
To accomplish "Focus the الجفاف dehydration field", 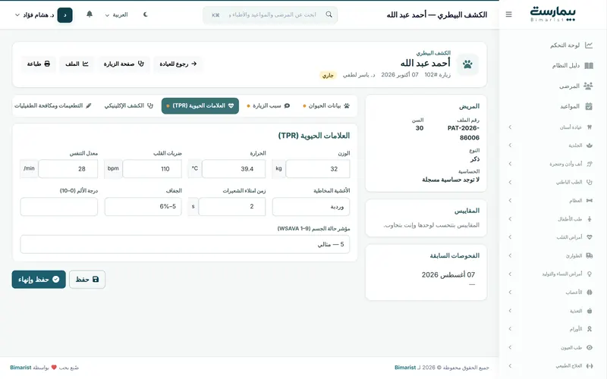I will [143, 206].
